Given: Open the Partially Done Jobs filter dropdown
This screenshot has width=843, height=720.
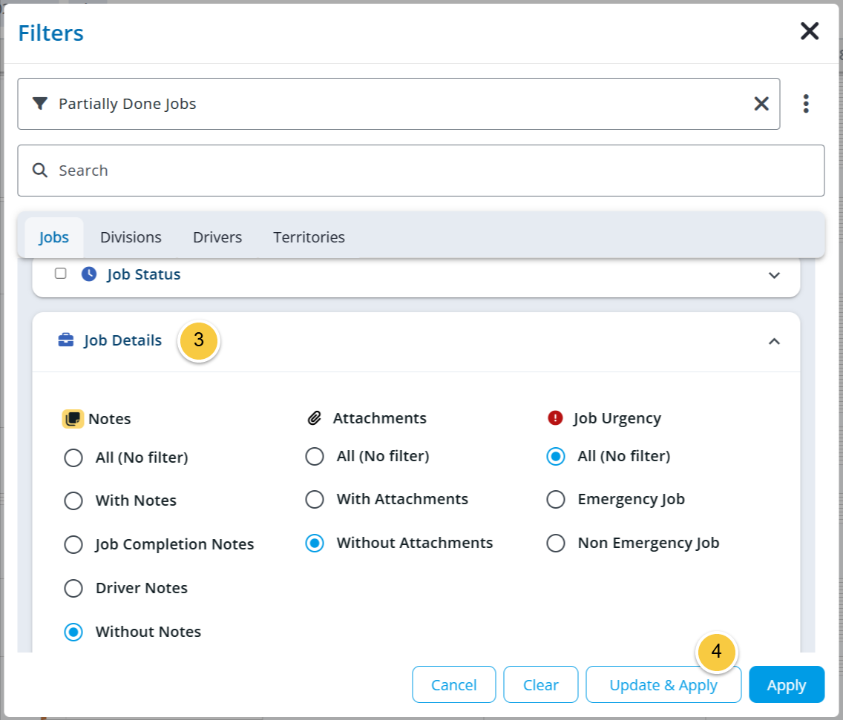Looking at the screenshot, I should point(398,104).
